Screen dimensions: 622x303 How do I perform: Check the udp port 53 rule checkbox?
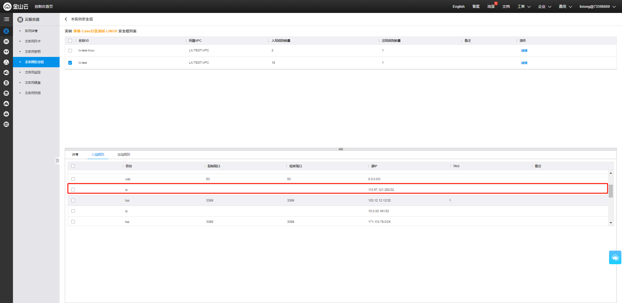coord(73,179)
